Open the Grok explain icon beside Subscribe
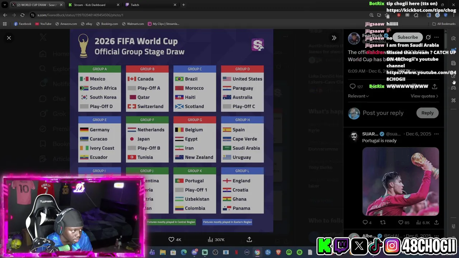This screenshot has height=258, width=459. click(428, 37)
